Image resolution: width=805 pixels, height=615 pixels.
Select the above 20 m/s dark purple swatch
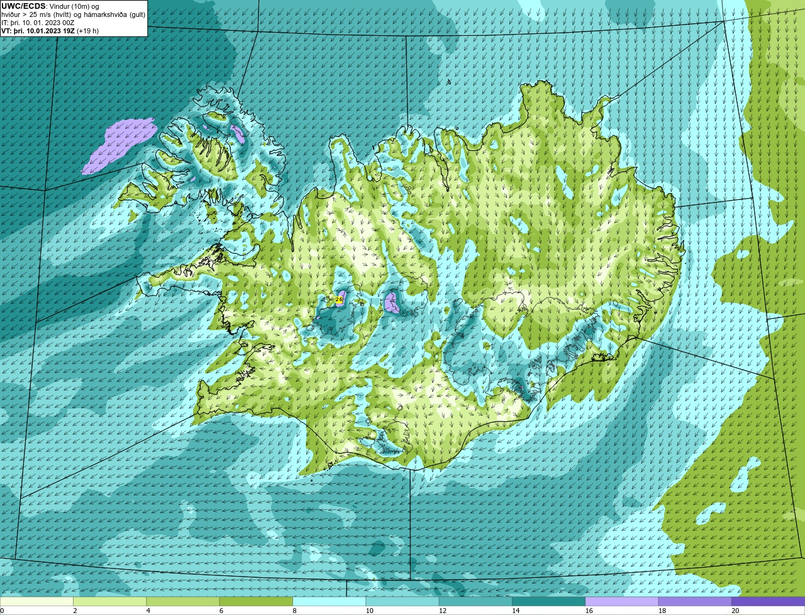click(x=769, y=601)
